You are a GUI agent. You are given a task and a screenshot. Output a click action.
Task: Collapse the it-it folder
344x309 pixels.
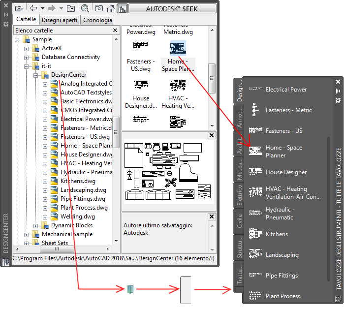point(26,66)
